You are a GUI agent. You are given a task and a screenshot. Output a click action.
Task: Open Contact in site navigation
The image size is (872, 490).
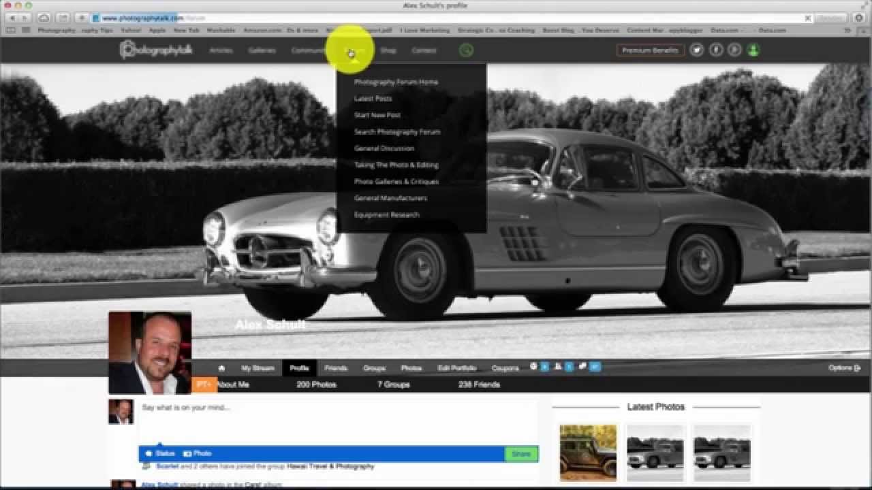click(x=424, y=50)
